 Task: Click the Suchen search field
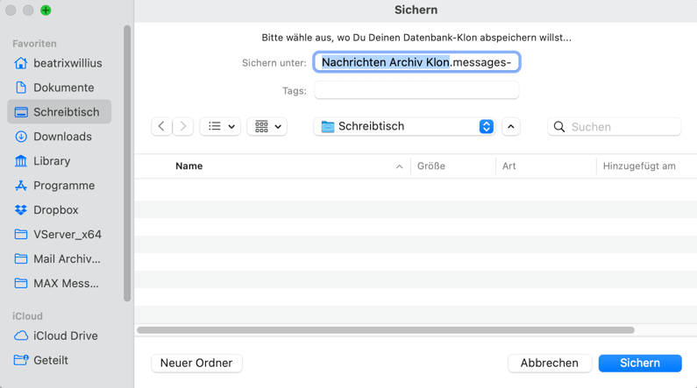[614, 127]
